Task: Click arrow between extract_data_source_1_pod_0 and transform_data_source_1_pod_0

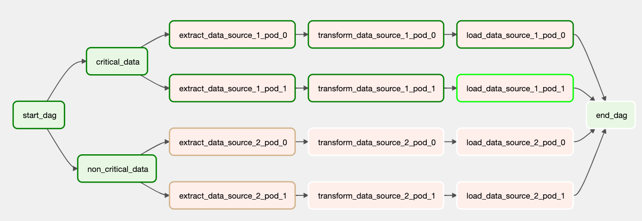Action: coord(302,35)
